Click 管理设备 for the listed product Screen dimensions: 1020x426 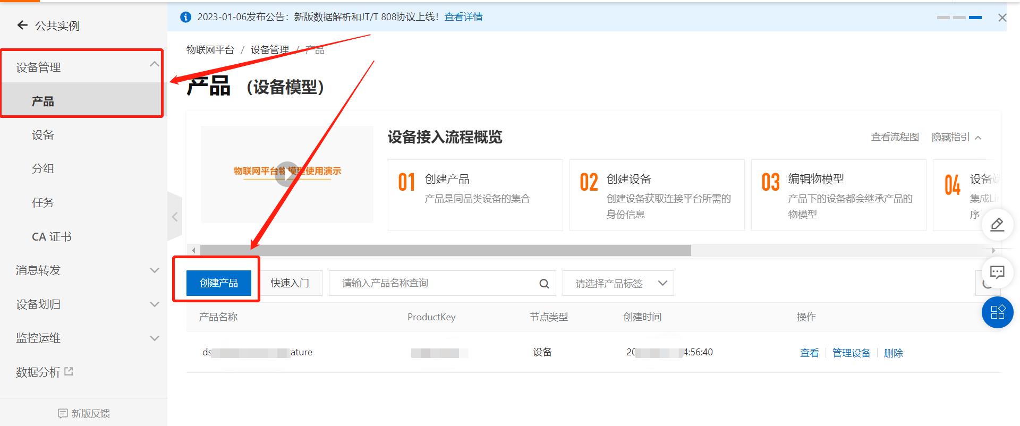[851, 353]
